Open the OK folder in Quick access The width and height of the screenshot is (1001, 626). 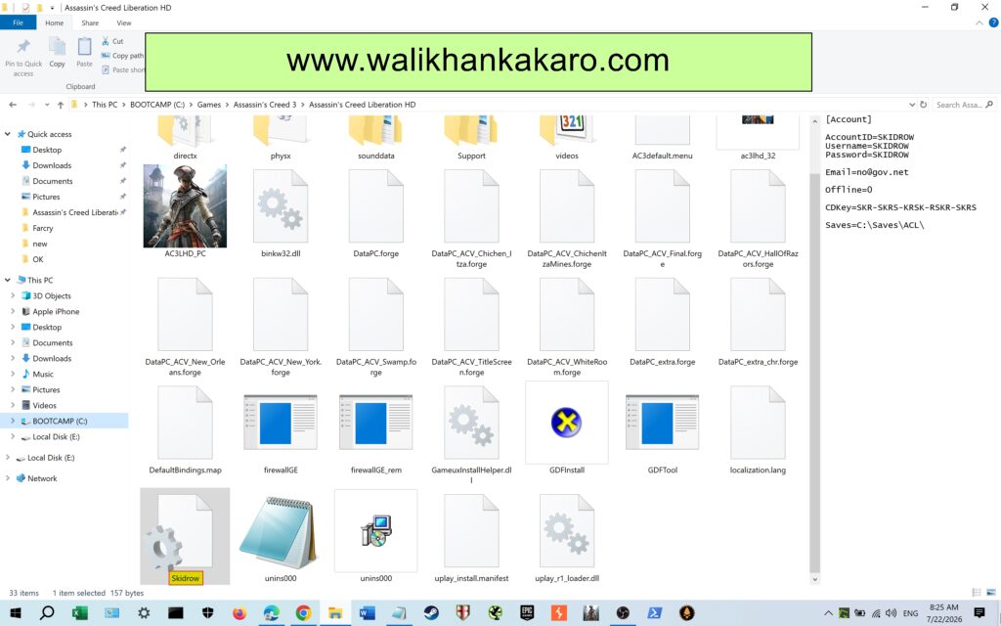[x=38, y=259]
